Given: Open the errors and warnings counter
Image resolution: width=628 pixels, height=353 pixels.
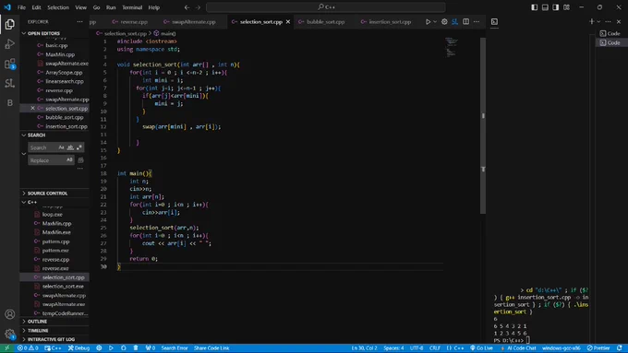Looking at the screenshot, I should click(x=28, y=348).
